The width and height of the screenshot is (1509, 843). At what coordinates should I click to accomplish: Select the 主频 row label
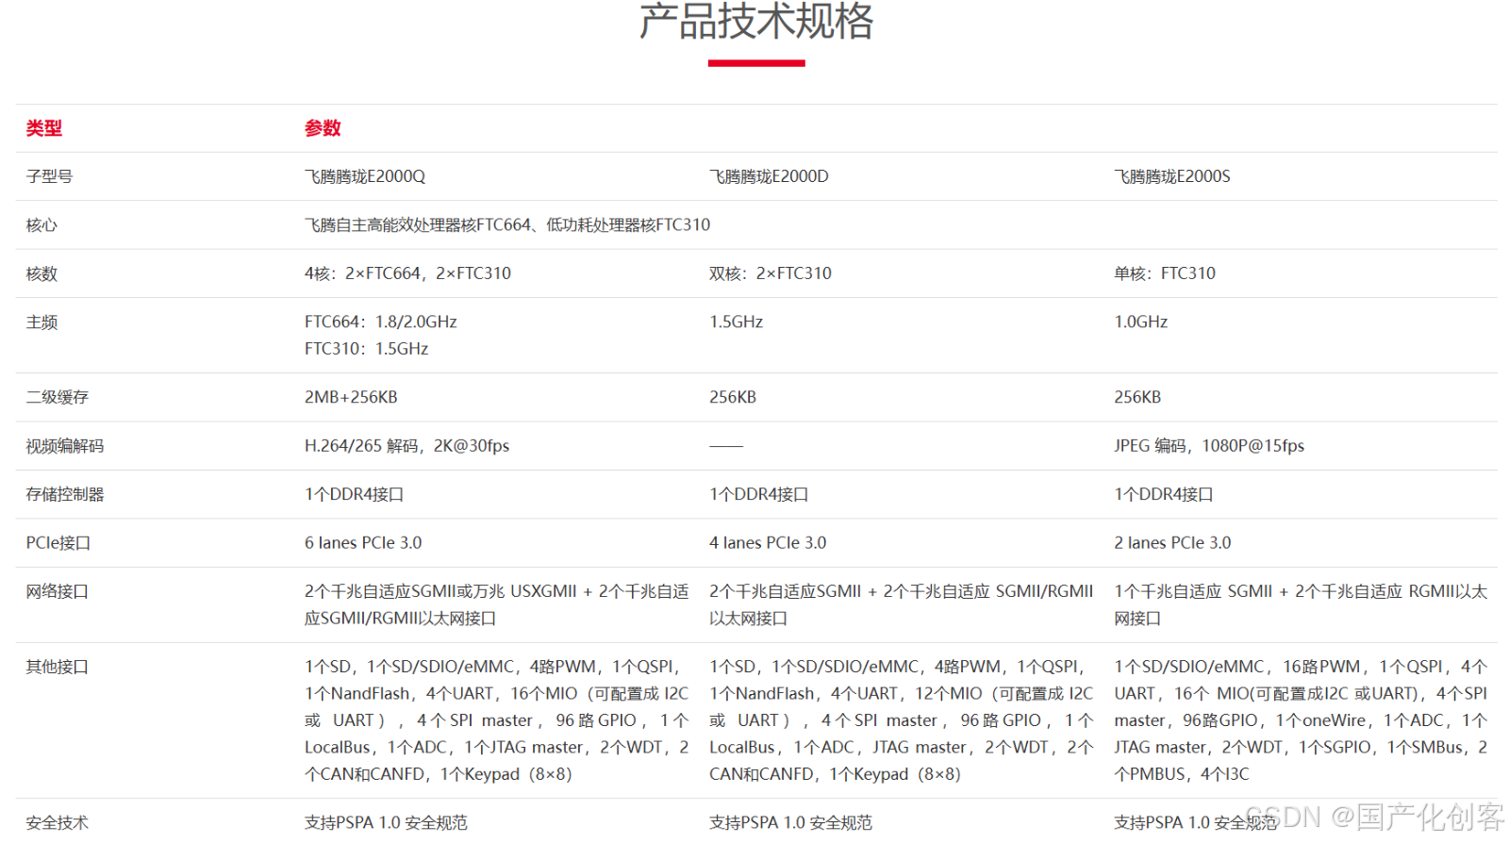(x=41, y=322)
